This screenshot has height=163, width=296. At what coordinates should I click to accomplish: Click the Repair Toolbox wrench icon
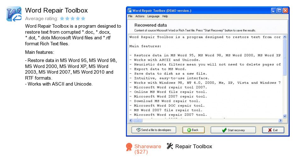click(170, 146)
